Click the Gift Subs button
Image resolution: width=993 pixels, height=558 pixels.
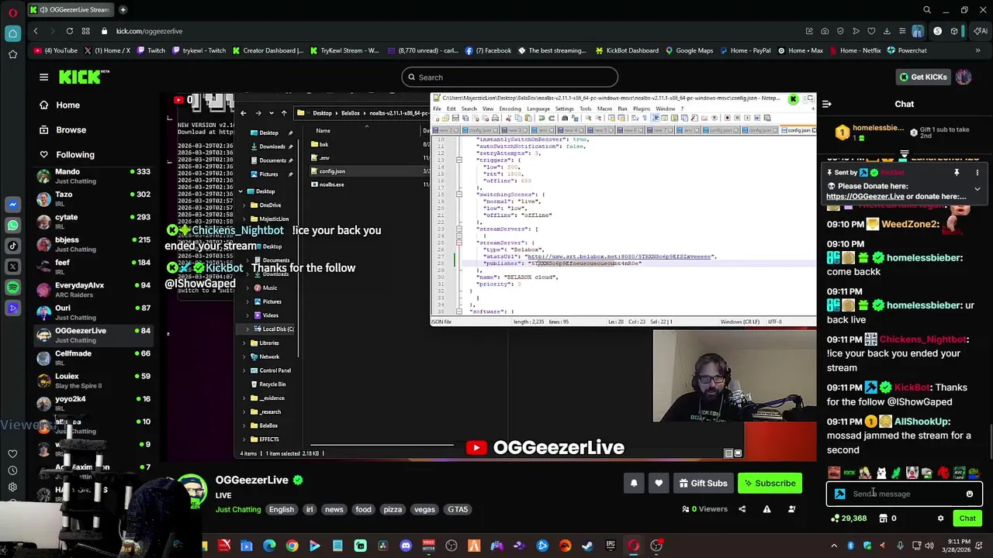tap(703, 484)
